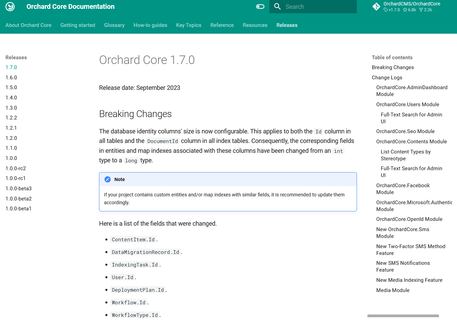Open the About Orchard Core tab
Screen dimensions: 457x323
[29, 25]
